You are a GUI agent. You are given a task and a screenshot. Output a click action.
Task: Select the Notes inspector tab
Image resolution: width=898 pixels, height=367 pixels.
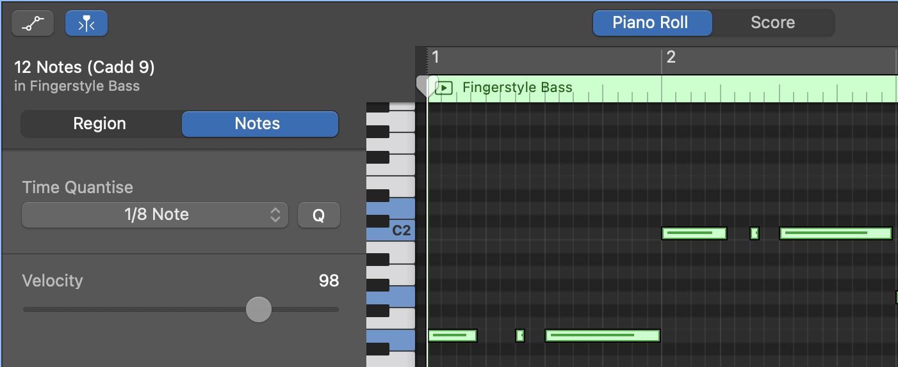[x=259, y=124]
